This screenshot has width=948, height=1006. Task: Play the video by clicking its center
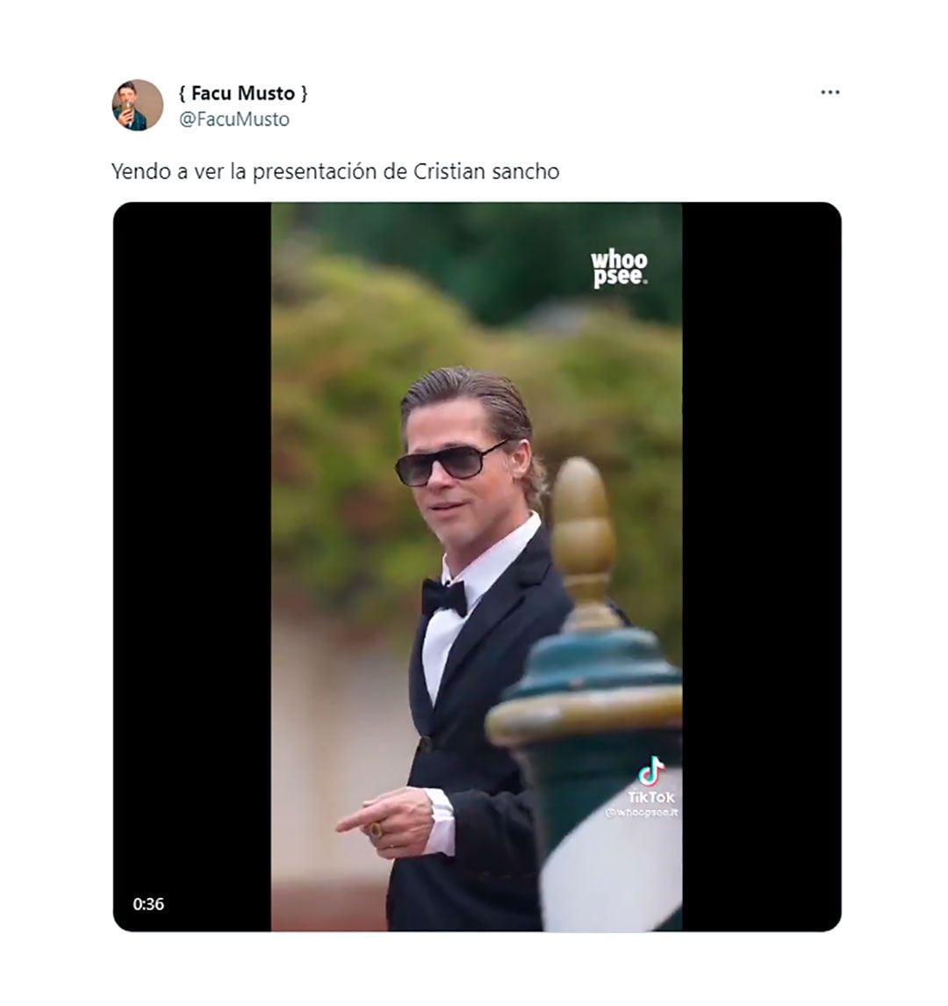coord(477,567)
